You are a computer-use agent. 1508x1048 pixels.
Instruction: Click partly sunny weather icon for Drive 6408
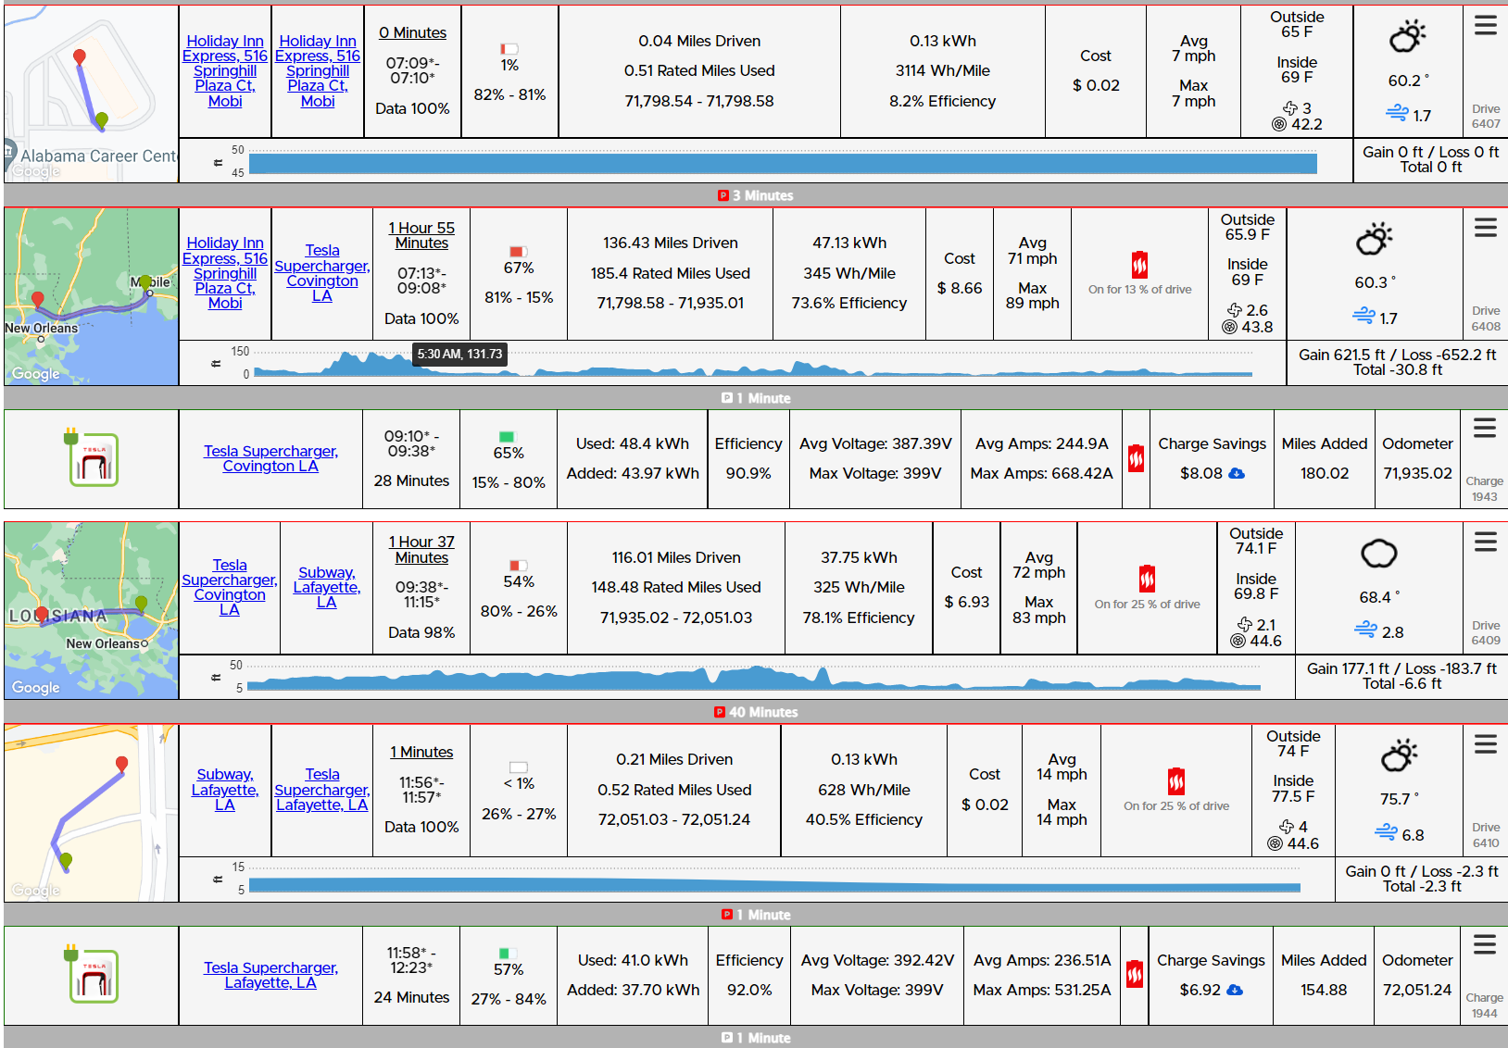tap(1375, 239)
